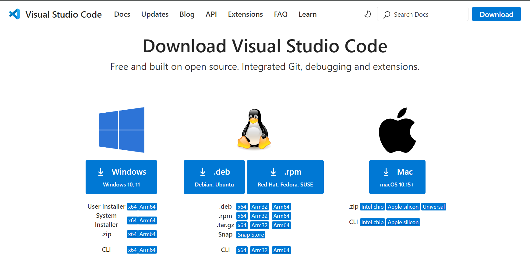Get the Mac CLI for Intel chip

(x=372, y=222)
